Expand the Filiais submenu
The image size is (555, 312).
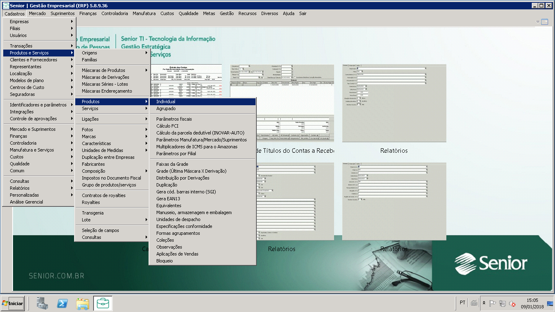coord(39,28)
